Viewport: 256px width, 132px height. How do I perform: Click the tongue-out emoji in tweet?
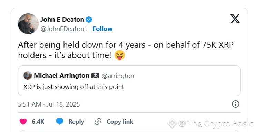(120, 55)
